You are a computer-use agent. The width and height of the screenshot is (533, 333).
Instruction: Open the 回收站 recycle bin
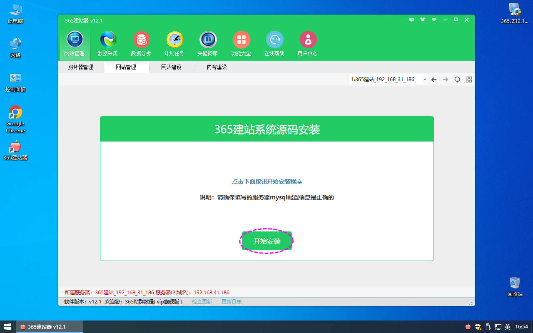515,286
